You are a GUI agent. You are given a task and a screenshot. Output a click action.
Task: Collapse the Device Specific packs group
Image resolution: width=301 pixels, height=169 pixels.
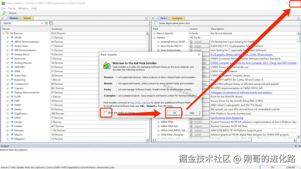click(154, 33)
